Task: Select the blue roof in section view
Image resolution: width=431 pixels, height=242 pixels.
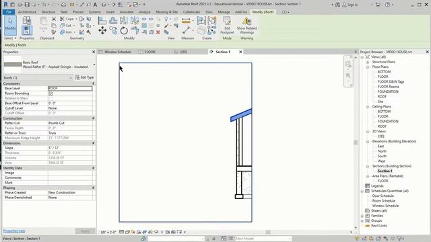Action: click(x=241, y=115)
